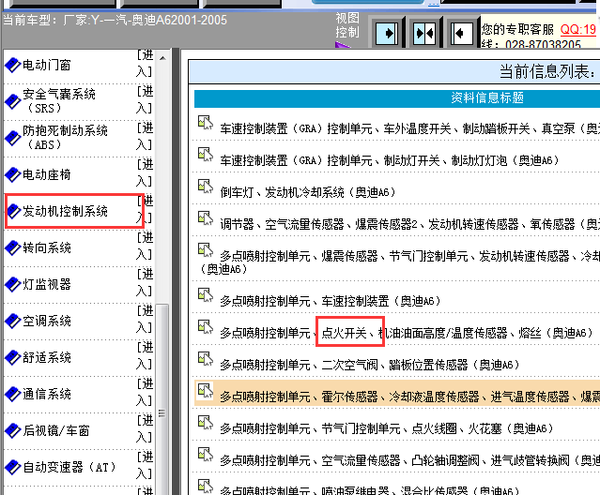Click book icon beside 电动门窗

12,65
